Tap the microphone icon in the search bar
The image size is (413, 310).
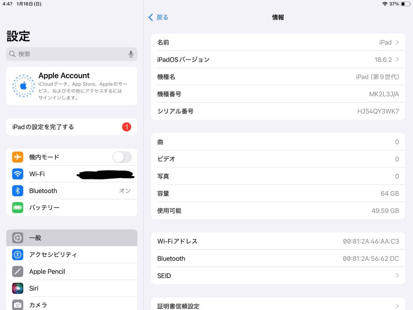point(131,54)
